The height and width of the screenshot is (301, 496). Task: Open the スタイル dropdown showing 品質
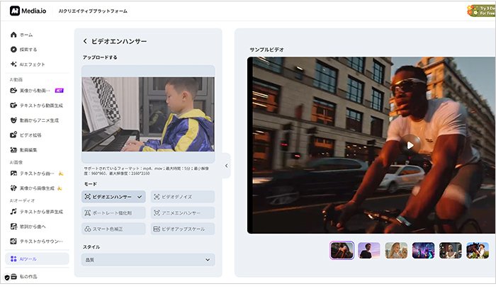[148, 260]
